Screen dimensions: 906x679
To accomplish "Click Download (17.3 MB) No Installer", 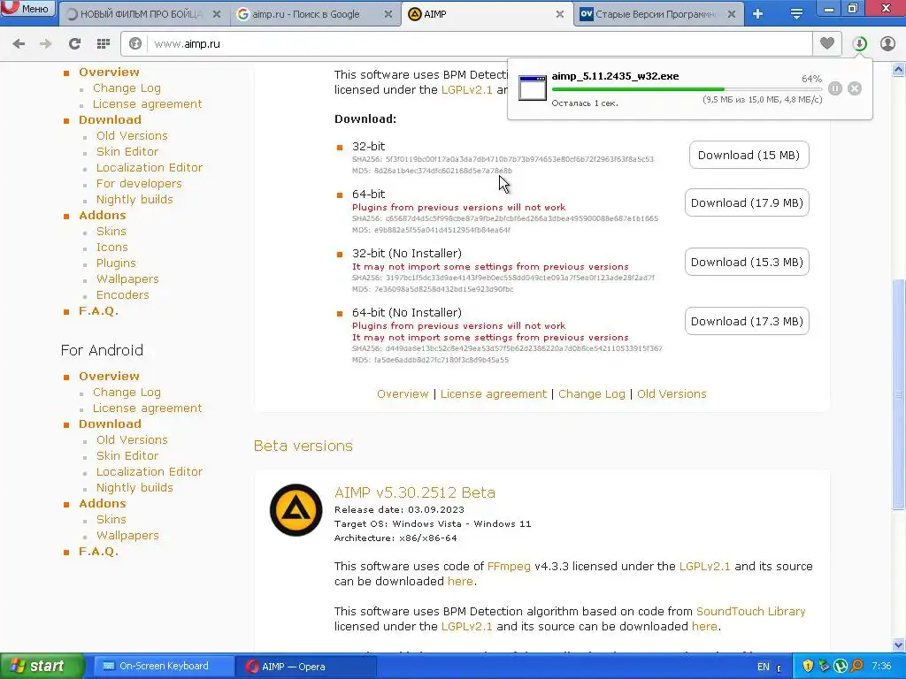I will [x=747, y=321].
